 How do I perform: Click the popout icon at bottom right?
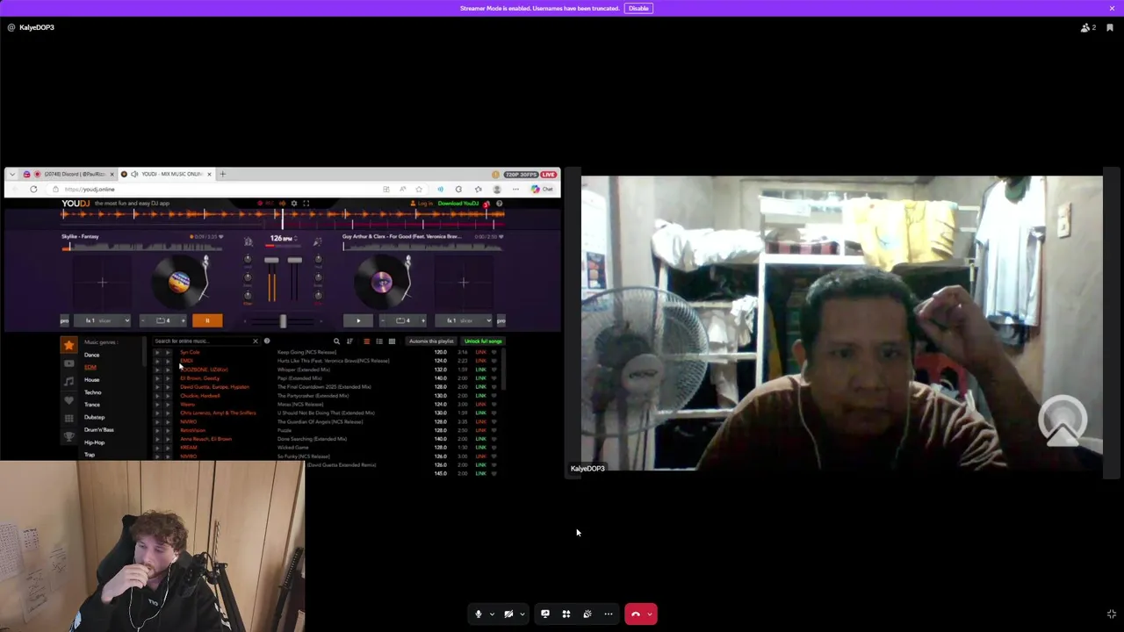1112,614
